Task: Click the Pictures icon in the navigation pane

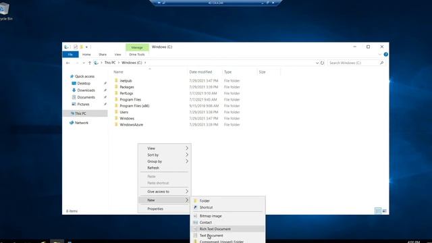Action: pyautogui.click(x=74, y=104)
